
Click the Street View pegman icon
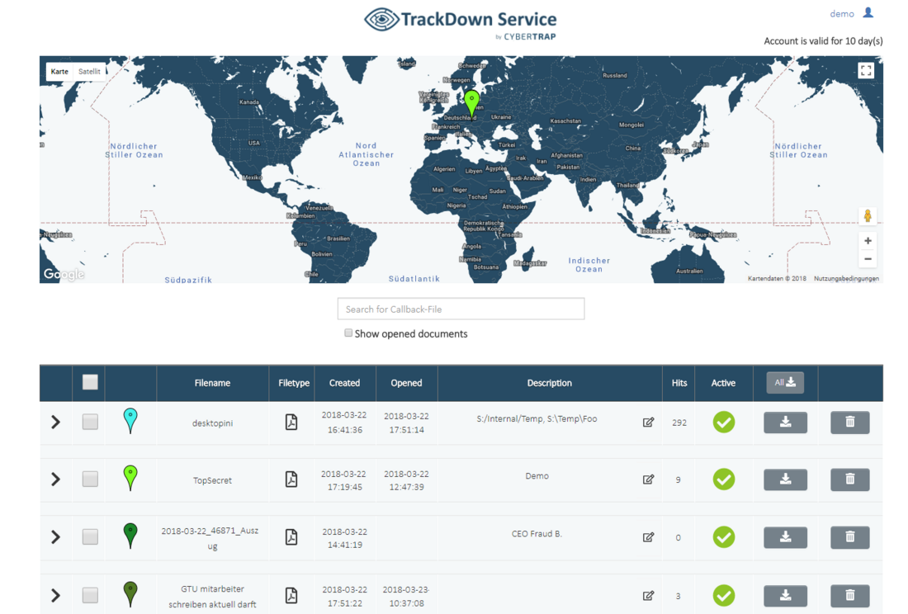(x=868, y=216)
